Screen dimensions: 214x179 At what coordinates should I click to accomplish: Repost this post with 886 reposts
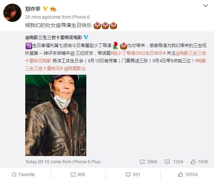coord(78,174)
